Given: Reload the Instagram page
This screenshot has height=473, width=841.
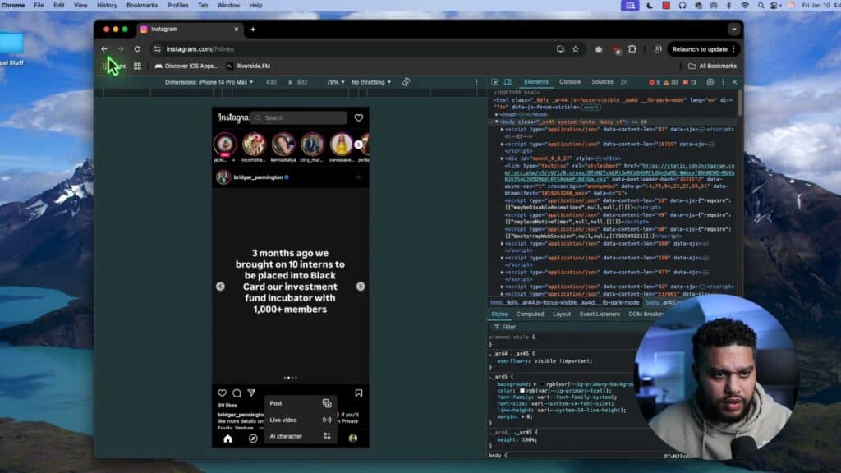Looking at the screenshot, I should pos(137,48).
